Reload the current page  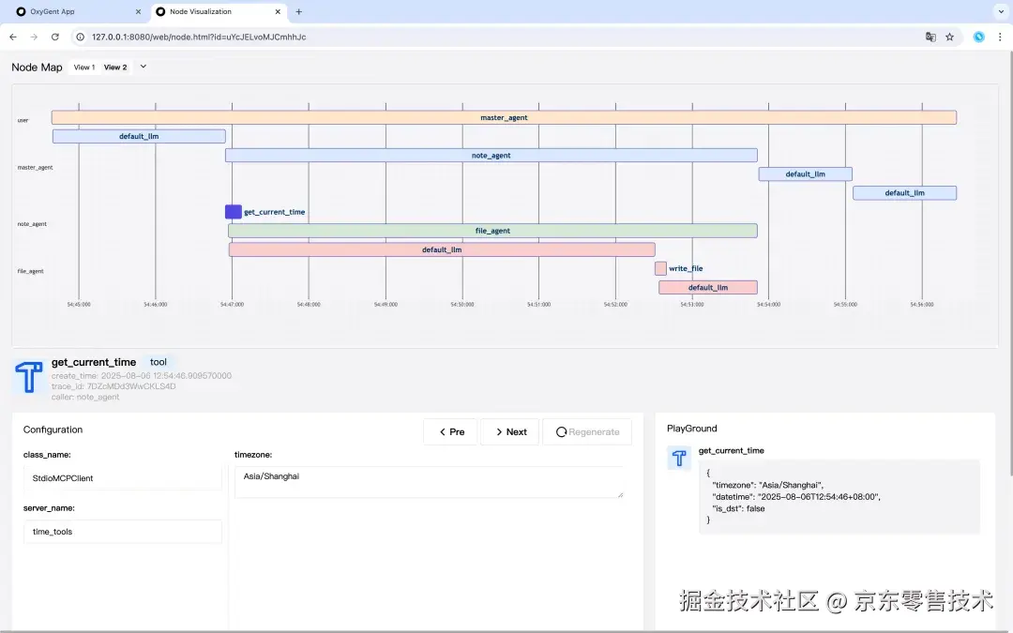tap(55, 37)
